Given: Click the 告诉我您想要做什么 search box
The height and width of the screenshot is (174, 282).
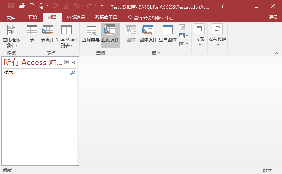Looking at the screenshot, I should pyautogui.click(x=152, y=18).
